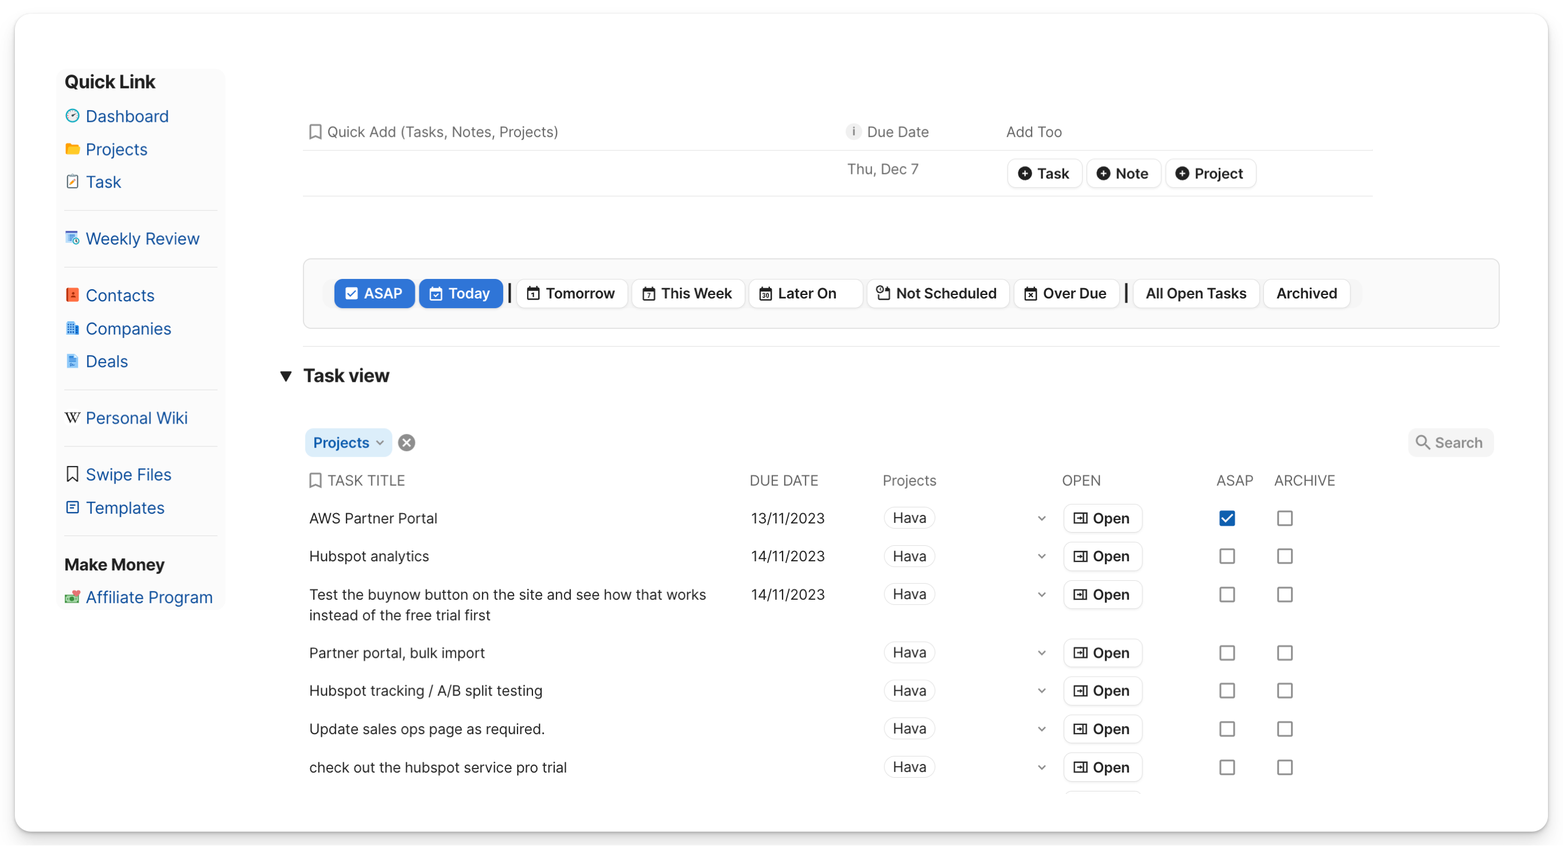Switch to the Tomorrow filter tab
Screen dimensions: 1564x846
click(x=571, y=293)
